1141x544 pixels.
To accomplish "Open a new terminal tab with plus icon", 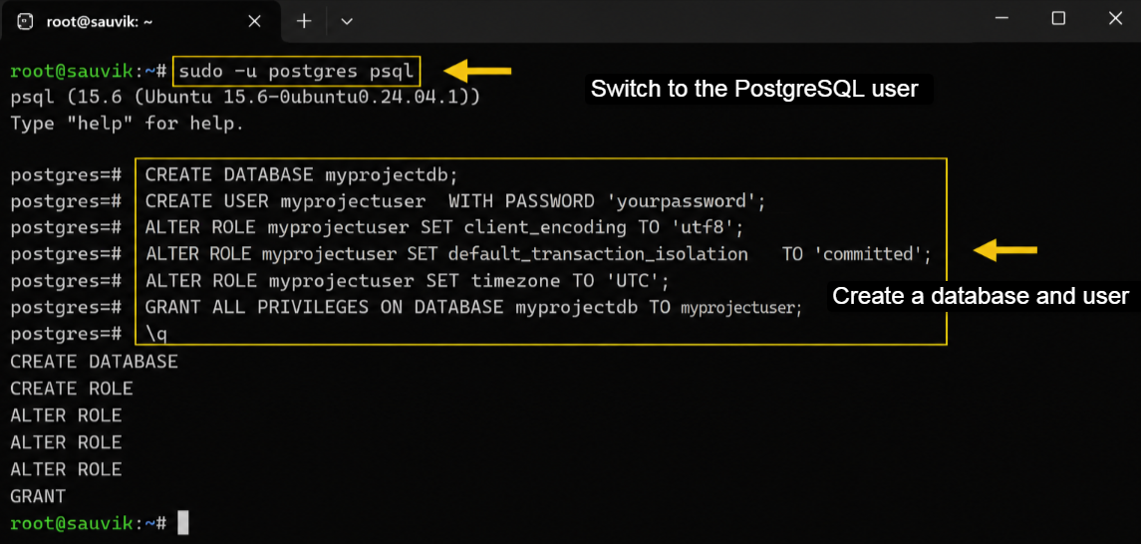I will pos(304,21).
